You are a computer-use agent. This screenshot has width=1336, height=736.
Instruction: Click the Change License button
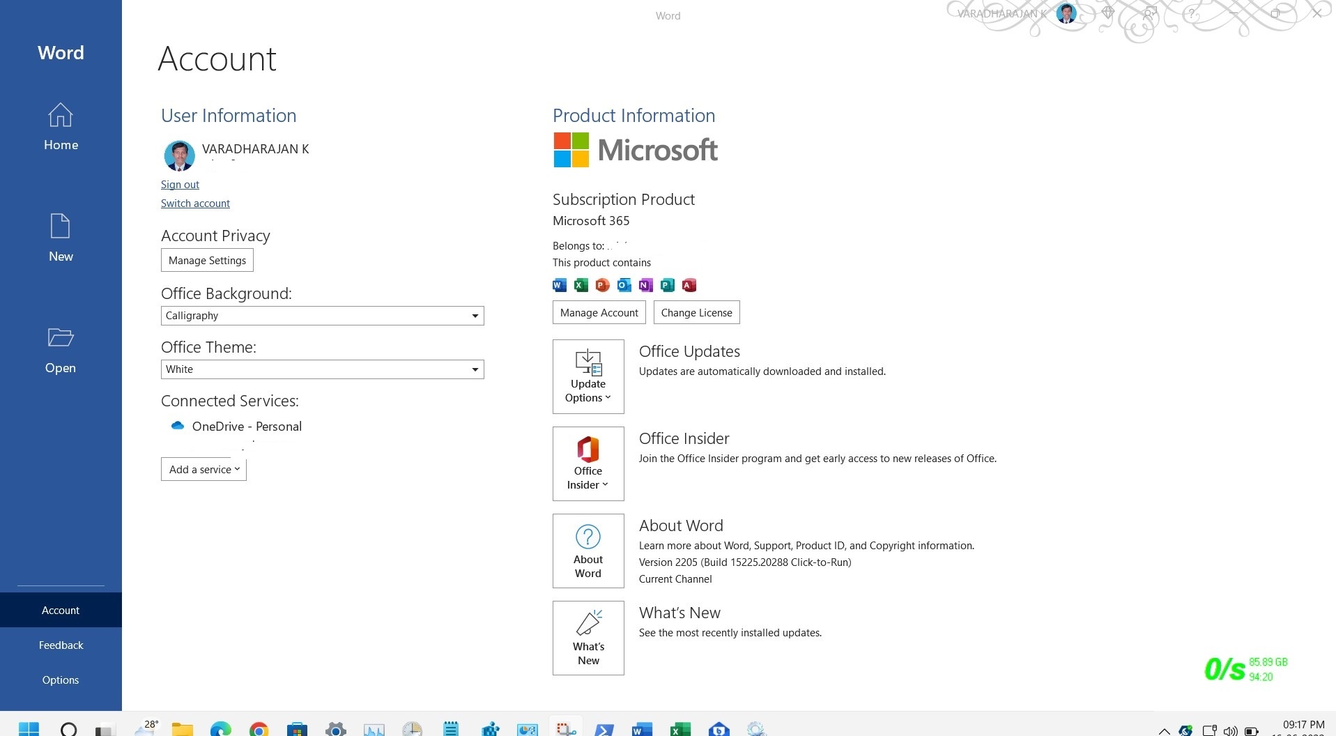click(x=696, y=312)
